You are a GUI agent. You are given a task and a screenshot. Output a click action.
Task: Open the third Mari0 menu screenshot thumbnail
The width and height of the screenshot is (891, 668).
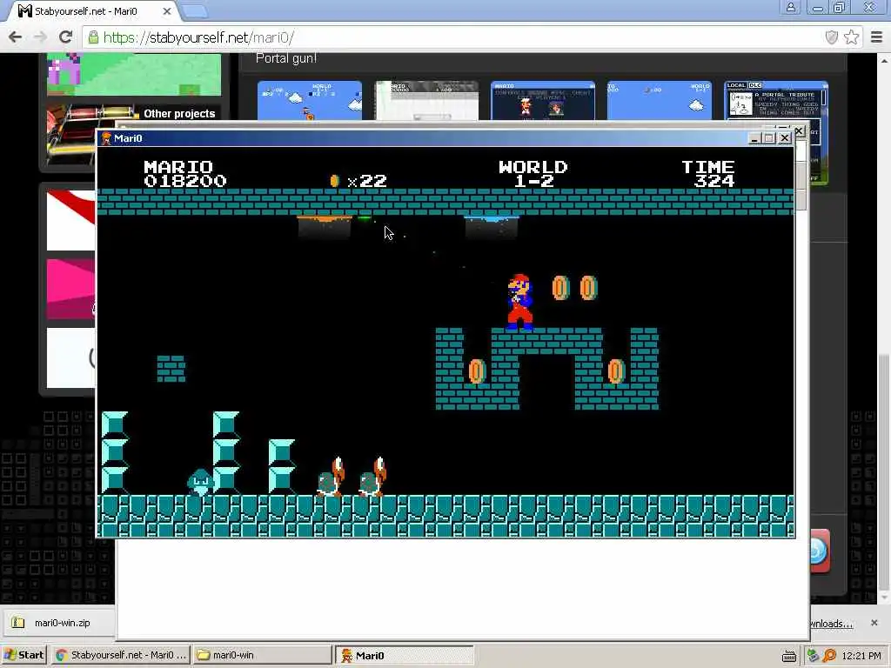click(x=543, y=101)
